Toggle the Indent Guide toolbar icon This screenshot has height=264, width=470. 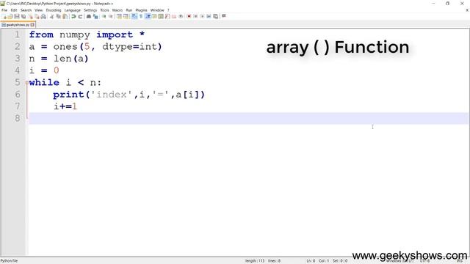(148, 16)
